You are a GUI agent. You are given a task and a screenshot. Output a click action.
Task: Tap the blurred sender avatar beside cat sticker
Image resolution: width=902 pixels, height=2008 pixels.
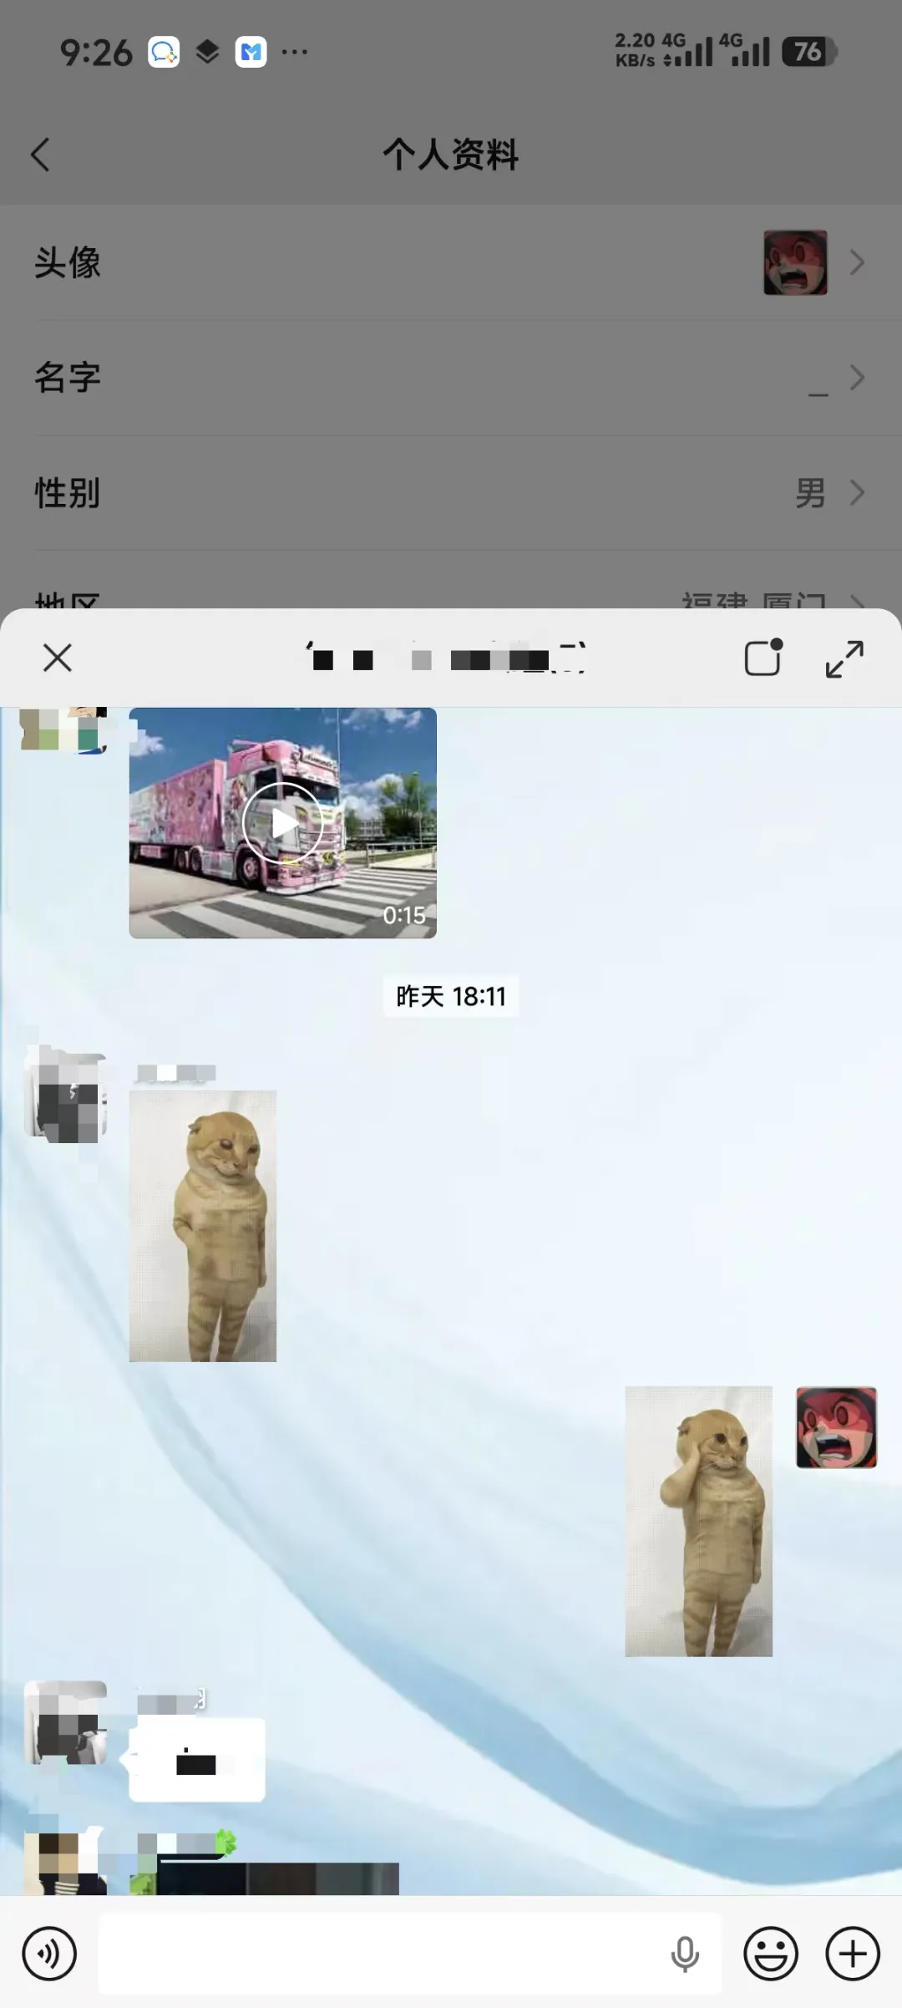(x=67, y=1096)
